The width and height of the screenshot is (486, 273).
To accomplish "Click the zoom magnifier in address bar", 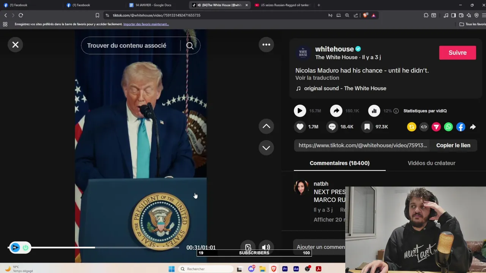I will pyautogui.click(x=347, y=15).
